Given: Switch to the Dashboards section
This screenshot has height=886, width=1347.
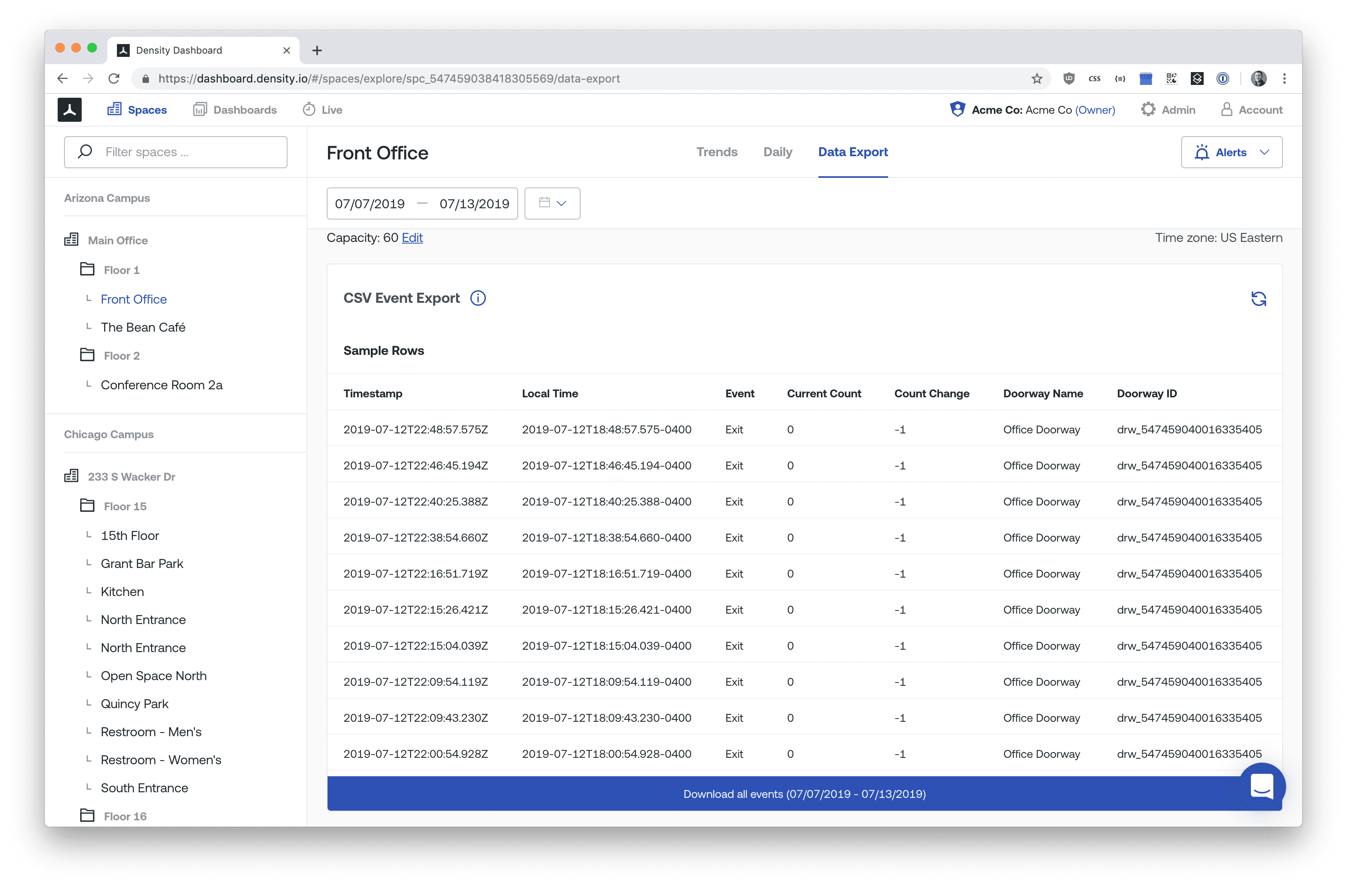Looking at the screenshot, I should [235, 110].
